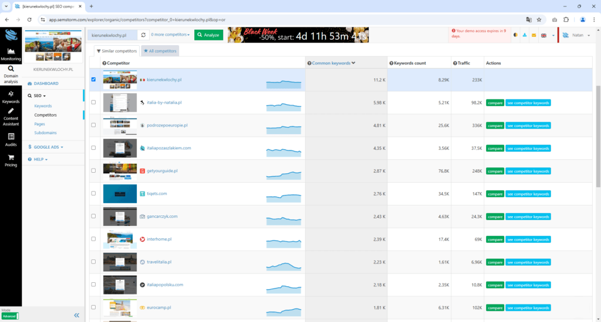The width and height of the screenshot is (601, 322).
Task: Click the translate page icon in address bar
Action: [529, 19]
